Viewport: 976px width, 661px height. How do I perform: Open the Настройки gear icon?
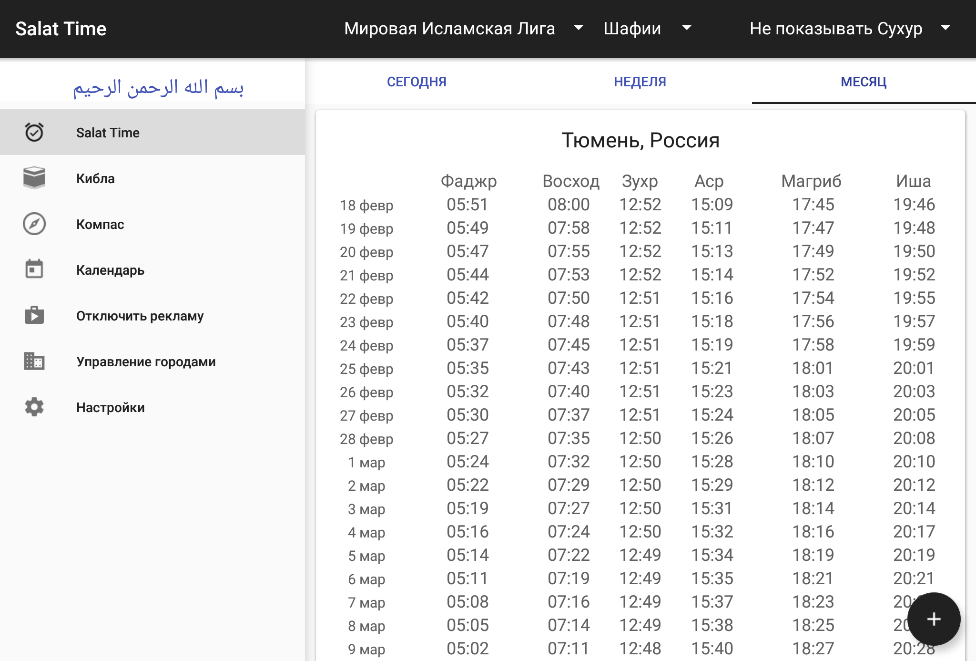[34, 407]
